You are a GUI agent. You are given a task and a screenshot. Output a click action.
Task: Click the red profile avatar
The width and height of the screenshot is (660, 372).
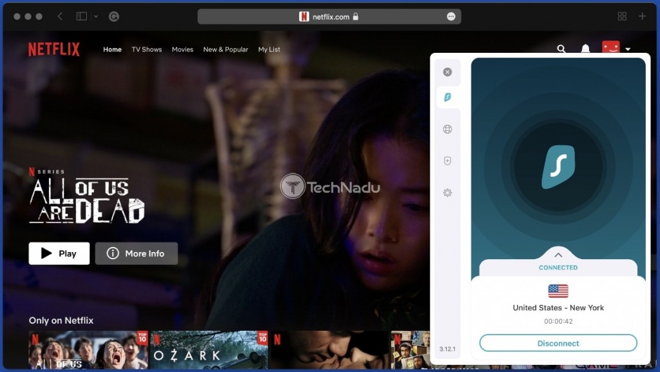610,47
